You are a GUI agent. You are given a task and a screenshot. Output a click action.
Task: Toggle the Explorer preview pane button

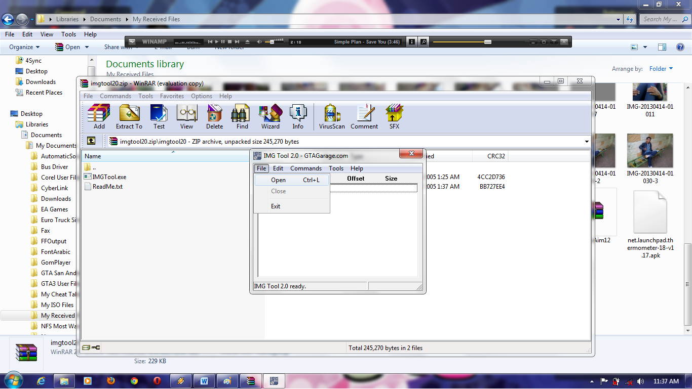pyautogui.click(x=662, y=47)
